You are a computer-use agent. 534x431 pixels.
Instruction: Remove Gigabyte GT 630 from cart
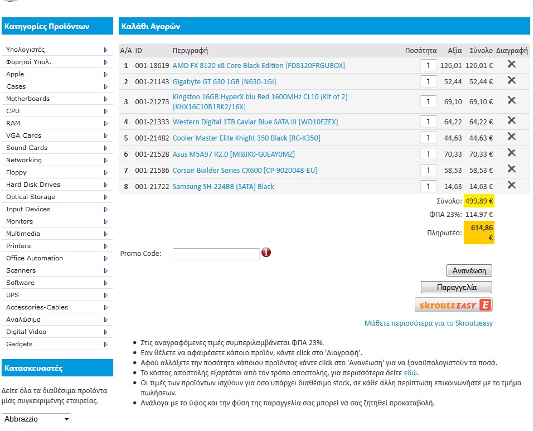511,81
